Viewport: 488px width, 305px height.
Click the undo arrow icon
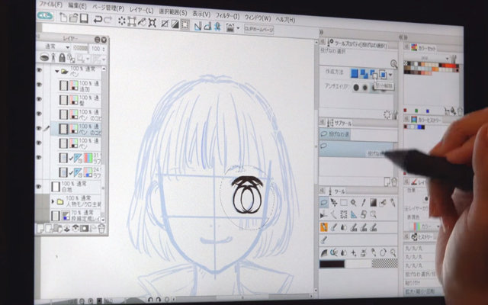[x=98, y=19]
